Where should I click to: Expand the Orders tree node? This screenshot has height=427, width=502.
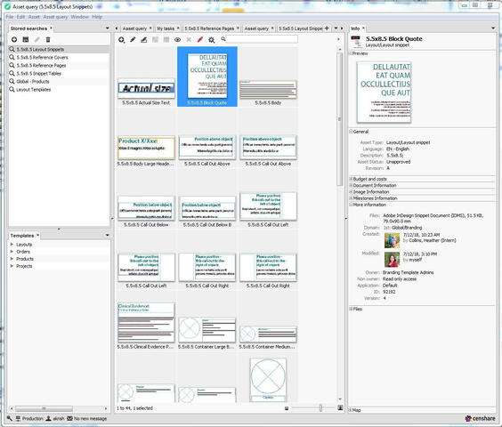click(x=12, y=252)
